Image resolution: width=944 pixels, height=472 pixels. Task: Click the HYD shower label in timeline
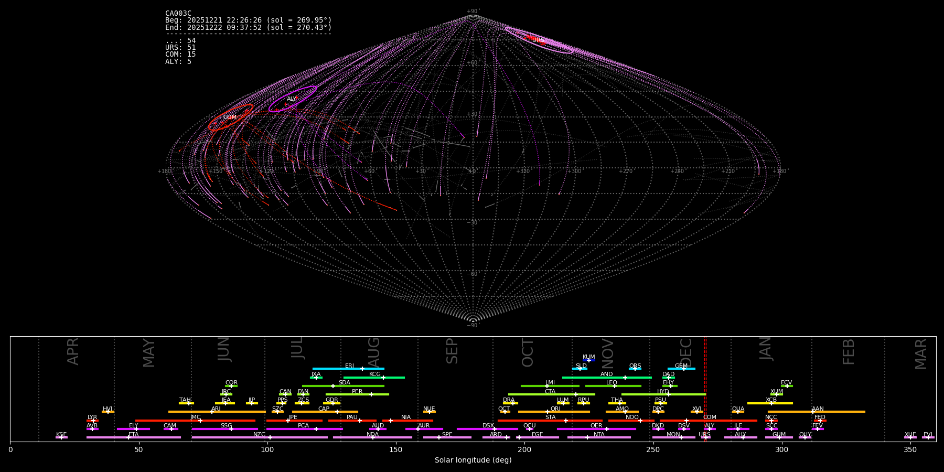pos(663,392)
